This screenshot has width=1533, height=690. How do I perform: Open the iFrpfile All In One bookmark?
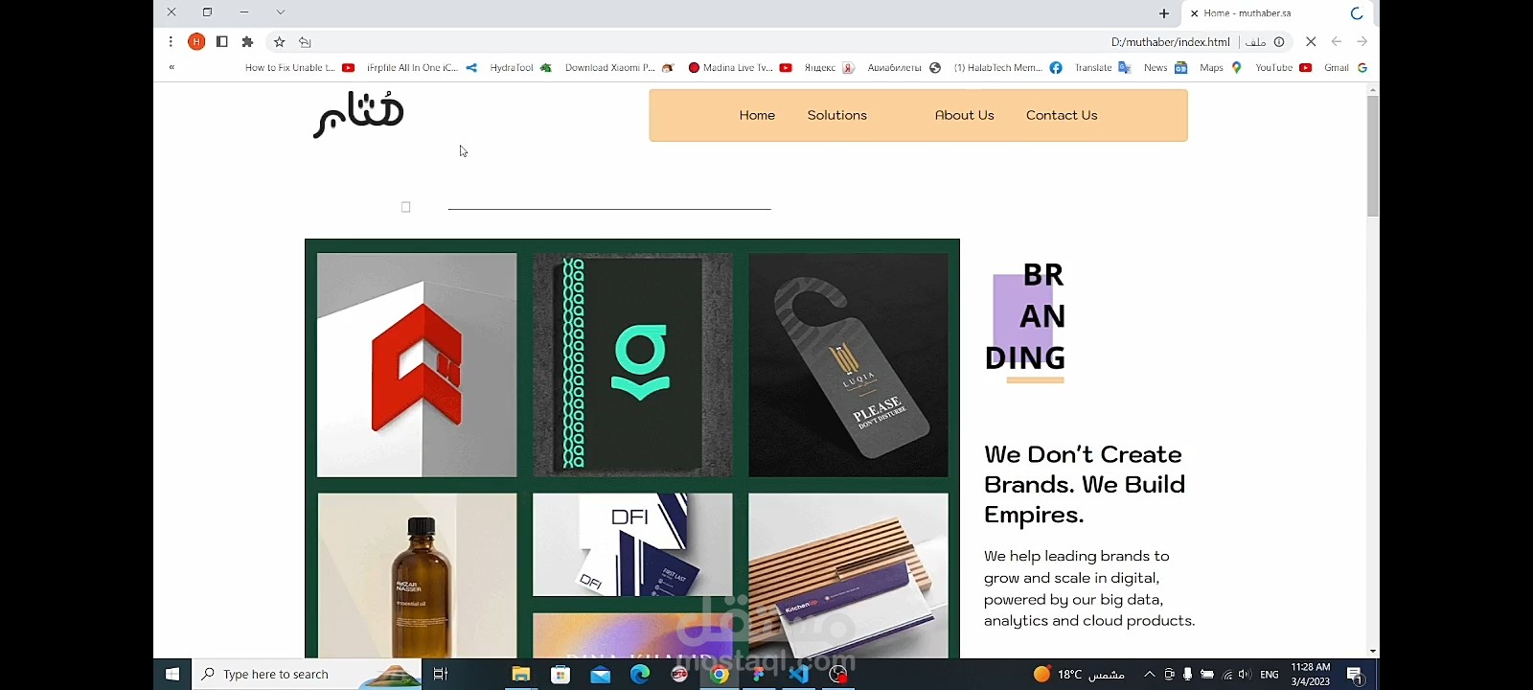(x=422, y=67)
